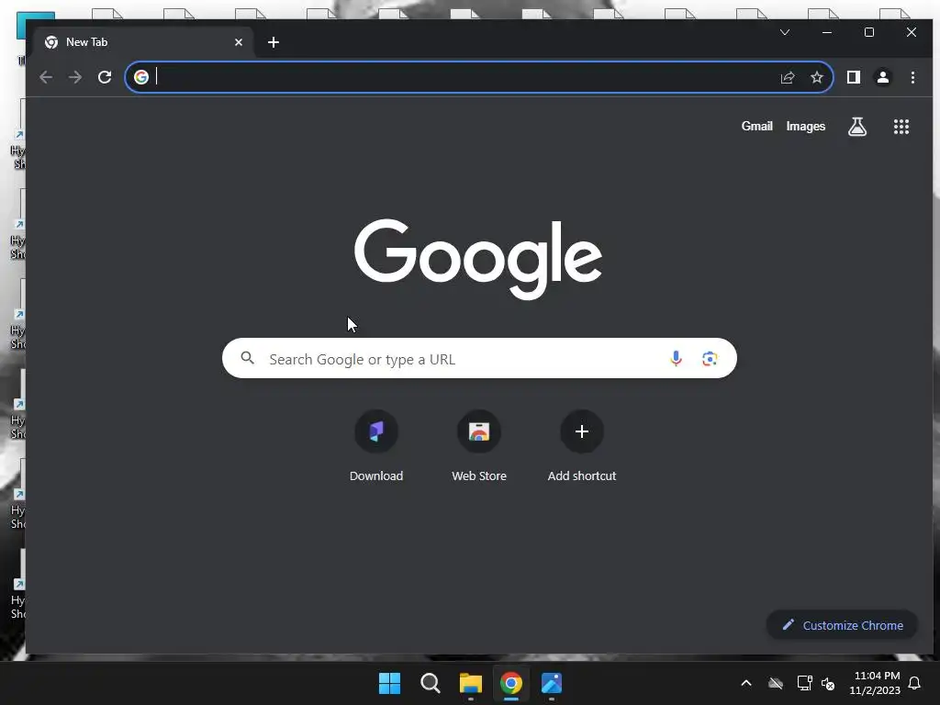Open a new tab with the plus button

(x=274, y=42)
